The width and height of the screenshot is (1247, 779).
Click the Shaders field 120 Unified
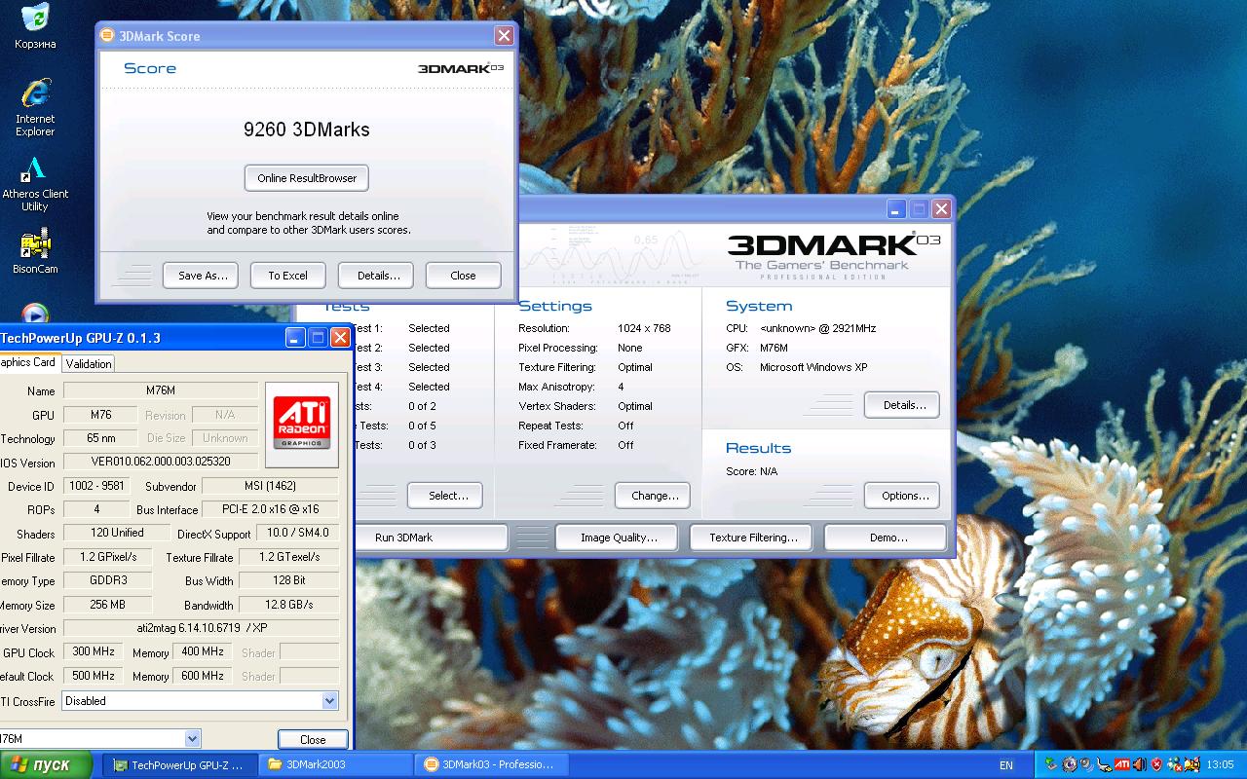pyautogui.click(x=116, y=533)
